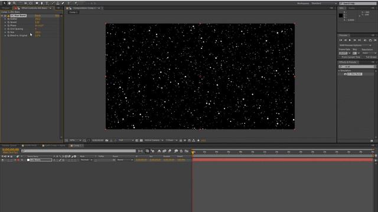Viewport: 378px width, 212px height.
Task: Take a snapshot in composition viewer
Action: [107, 140]
